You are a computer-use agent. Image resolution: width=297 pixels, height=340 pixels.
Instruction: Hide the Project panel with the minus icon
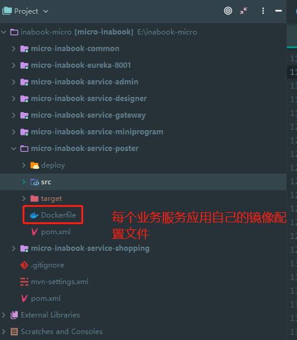(279, 11)
